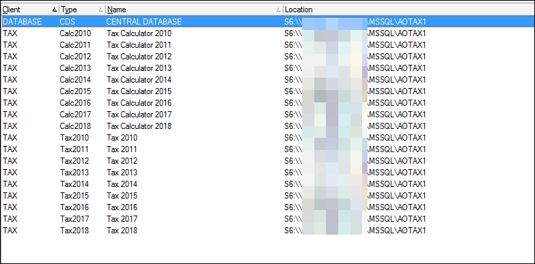Image resolution: width=535 pixels, height=264 pixels.
Task: Click the Calc2014 type cell
Action: point(75,80)
